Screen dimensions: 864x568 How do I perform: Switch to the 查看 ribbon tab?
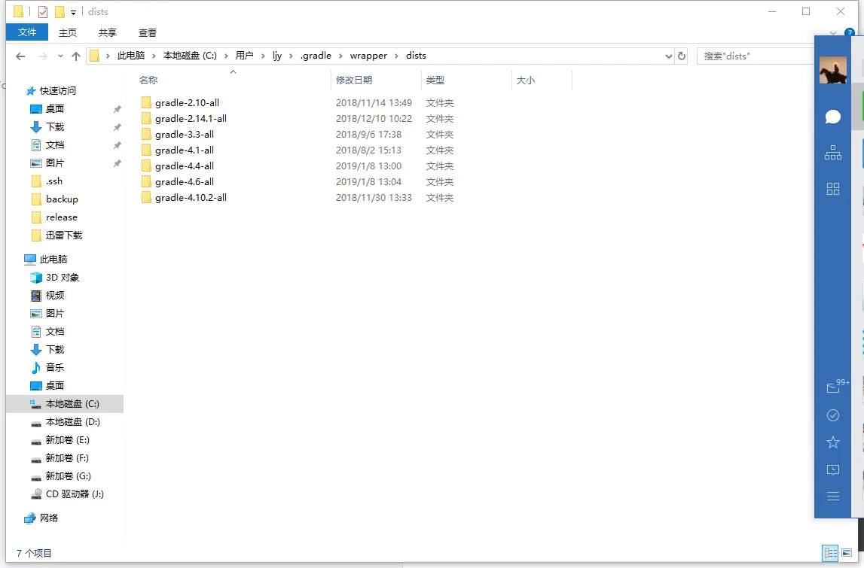click(147, 32)
